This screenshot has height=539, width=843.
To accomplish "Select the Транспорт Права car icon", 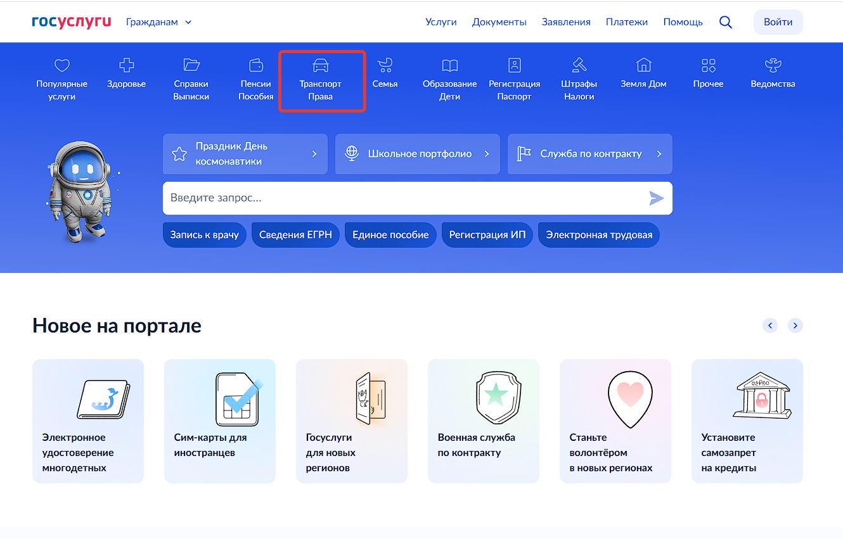I will 321,65.
